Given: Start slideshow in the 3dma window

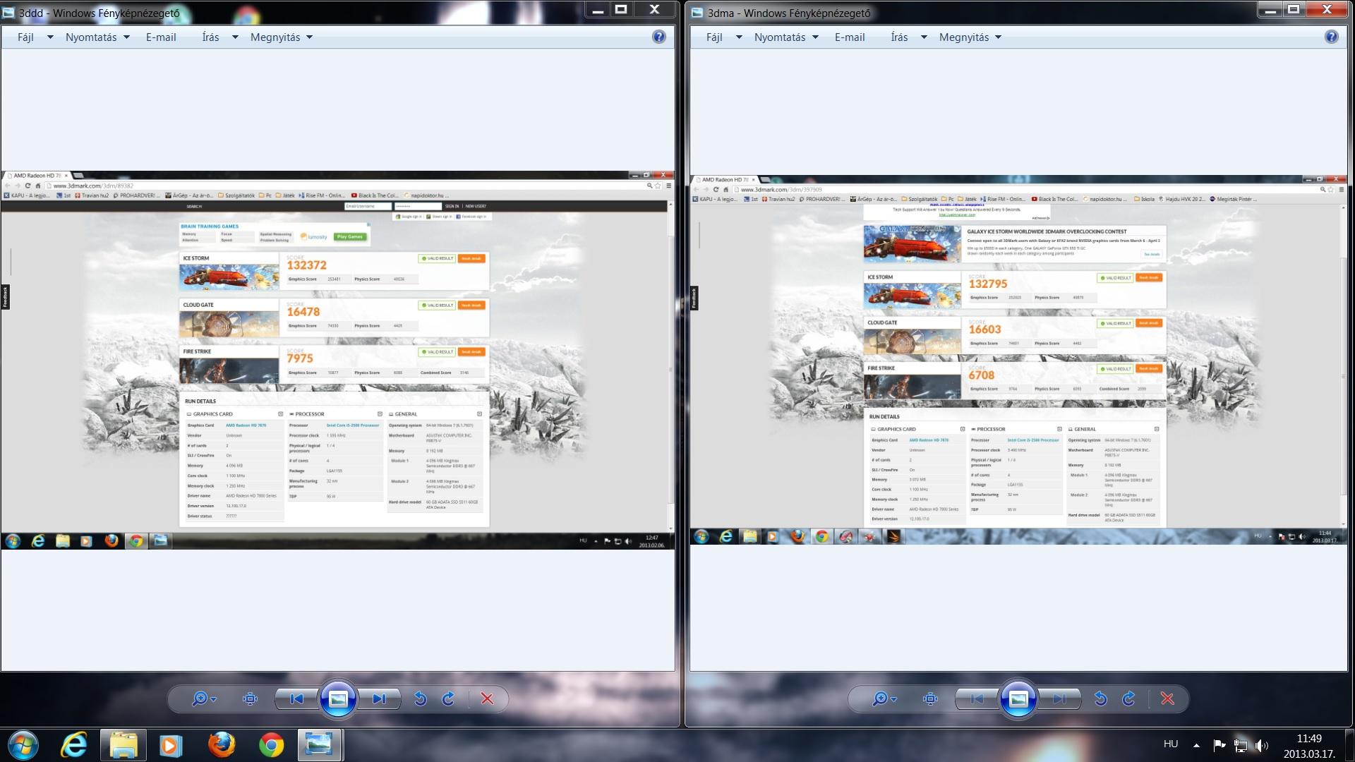Looking at the screenshot, I should click(1018, 698).
